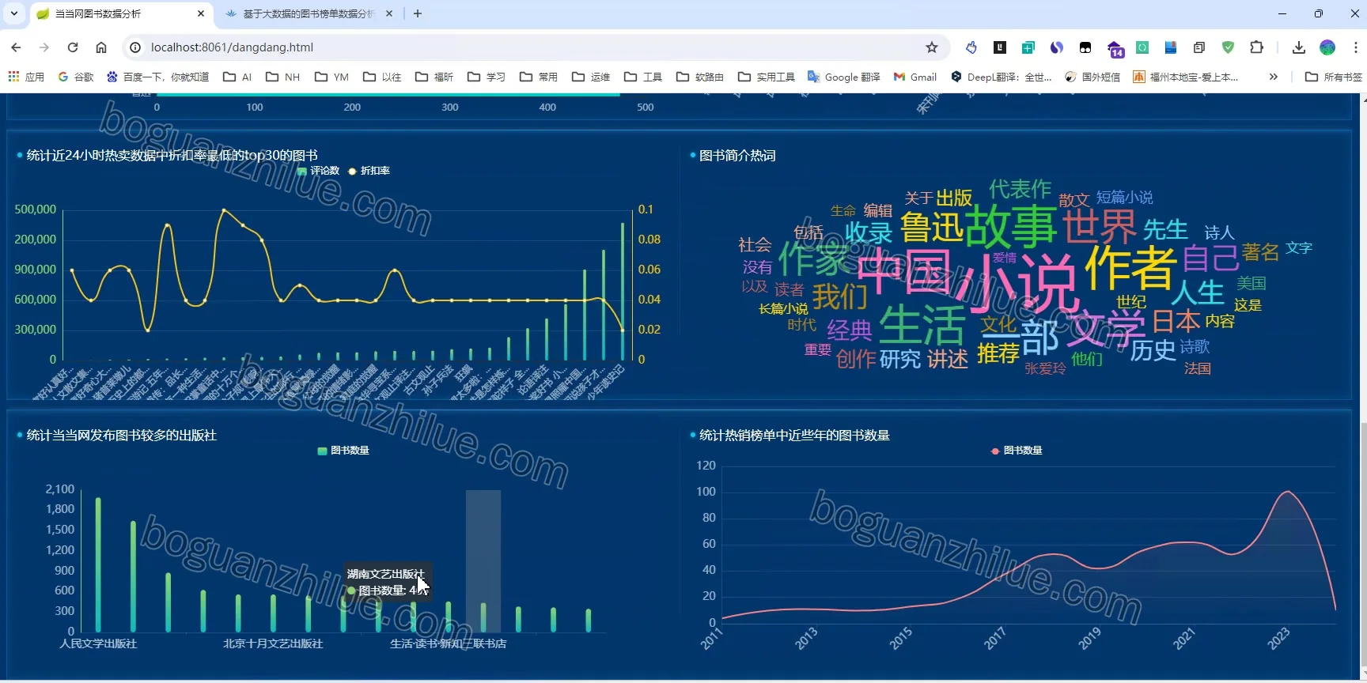Open the downloads icon in toolbar
1367x683 pixels.
point(1298,47)
